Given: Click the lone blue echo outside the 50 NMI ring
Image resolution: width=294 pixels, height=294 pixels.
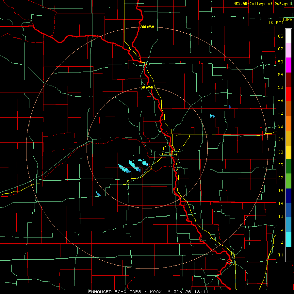Looking at the screenshot, I should 98,194.
